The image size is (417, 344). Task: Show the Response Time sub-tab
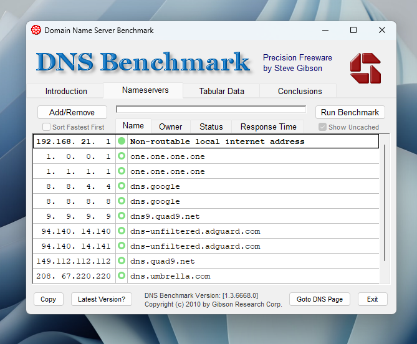click(268, 127)
